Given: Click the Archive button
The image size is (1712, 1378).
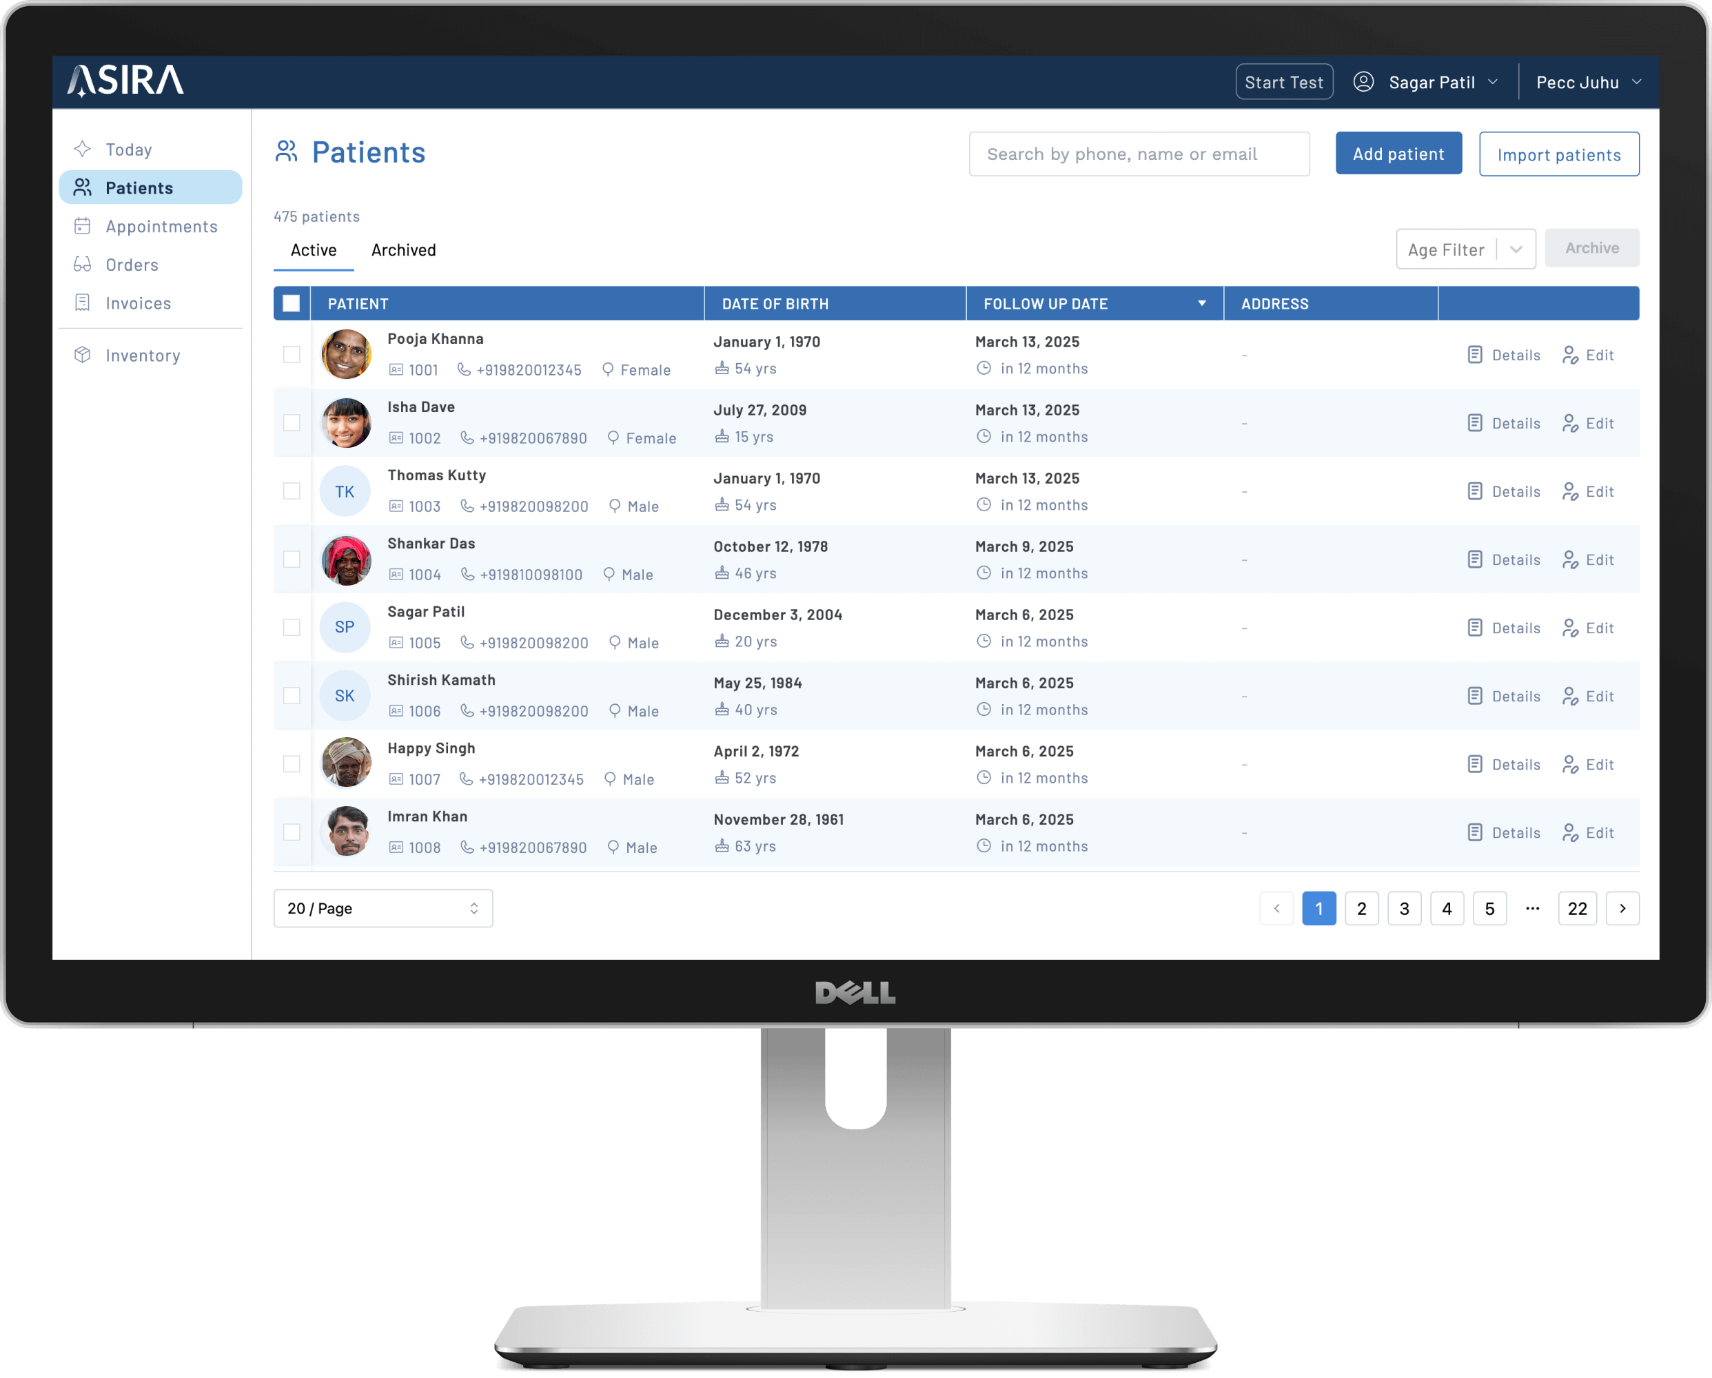Looking at the screenshot, I should [1591, 247].
